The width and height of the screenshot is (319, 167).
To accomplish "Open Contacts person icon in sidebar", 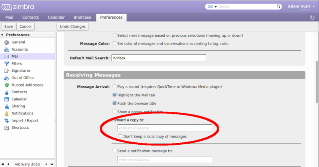I will [x=7, y=92].
